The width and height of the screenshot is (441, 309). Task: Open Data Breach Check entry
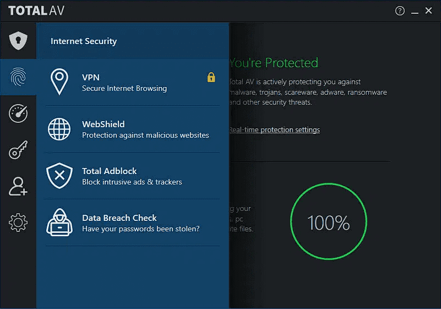tap(132, 223)
